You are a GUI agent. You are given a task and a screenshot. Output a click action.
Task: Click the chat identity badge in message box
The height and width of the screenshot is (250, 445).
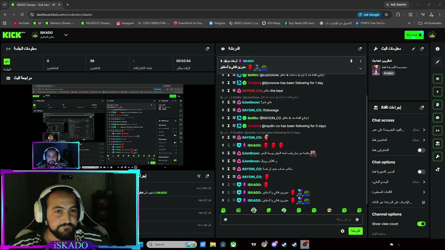(x=225, y=219)
